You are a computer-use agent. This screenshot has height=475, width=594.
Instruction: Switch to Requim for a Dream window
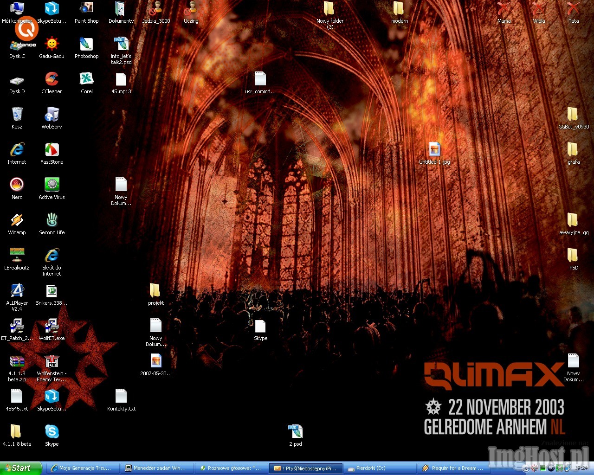coord(454,469)
